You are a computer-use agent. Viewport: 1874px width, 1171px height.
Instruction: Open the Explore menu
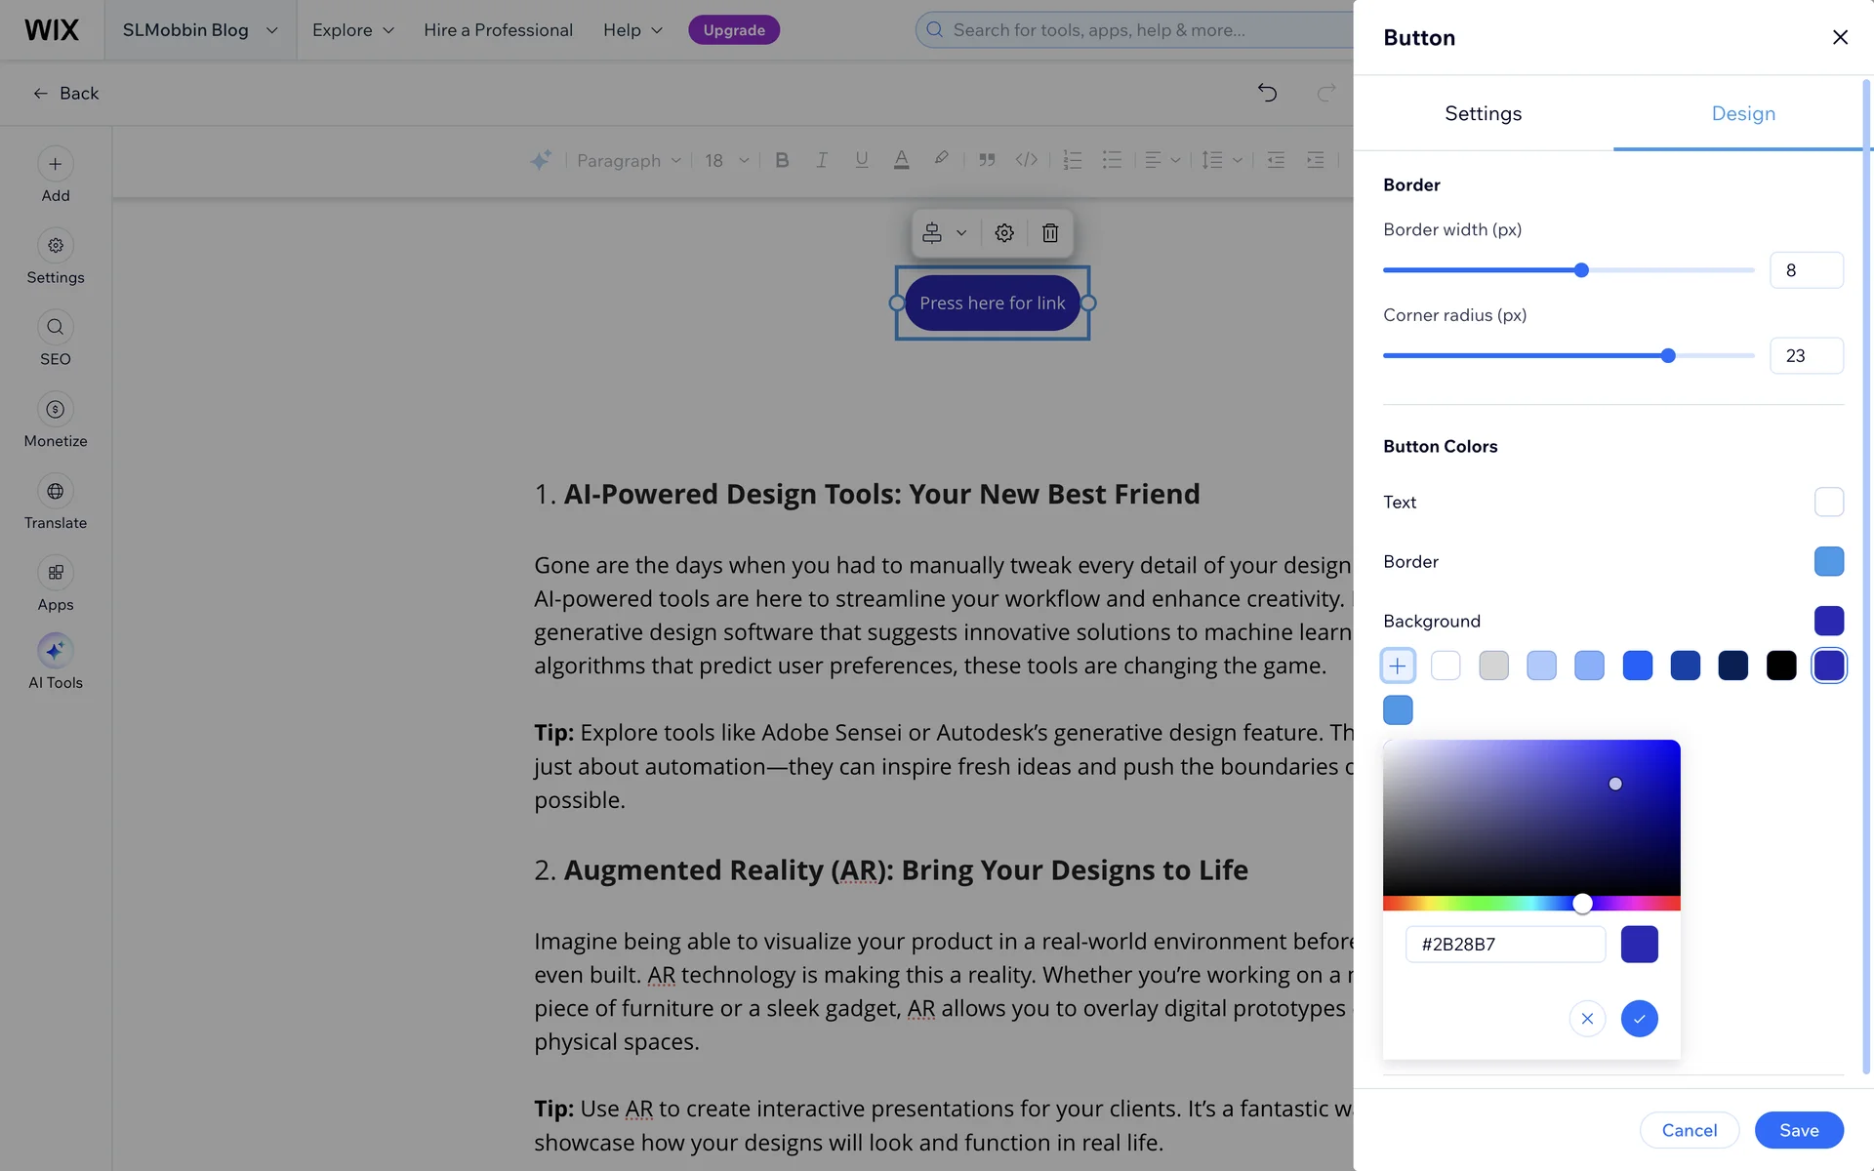[x=353, y=30]
